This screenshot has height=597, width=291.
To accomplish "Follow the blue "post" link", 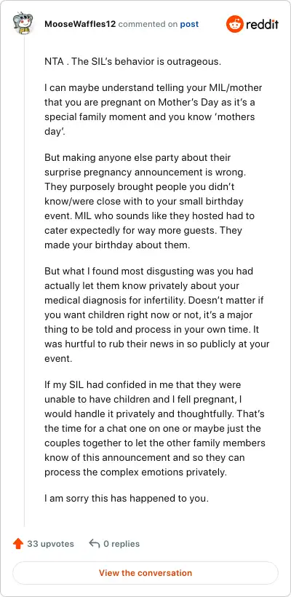I will tap(189, 24).
